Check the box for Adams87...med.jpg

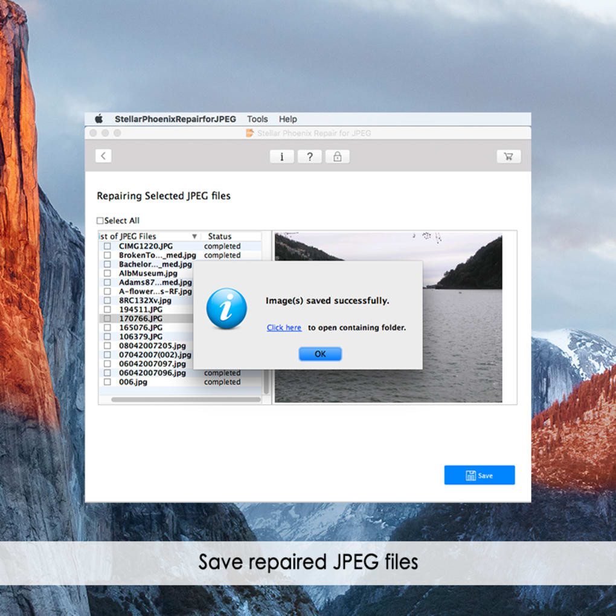(107, 283)
